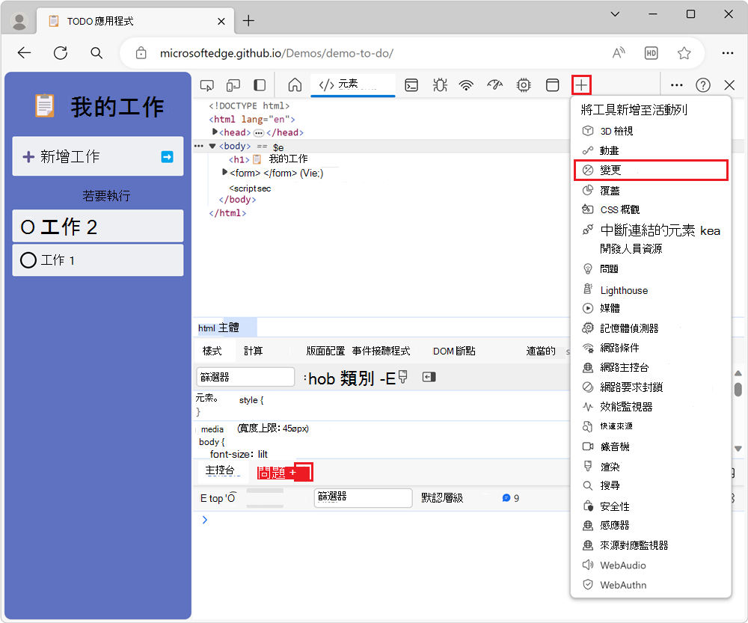This screenshot has width=748, height=623.
Task: Switch to the 元素 tab
Action: pos(352,85)
